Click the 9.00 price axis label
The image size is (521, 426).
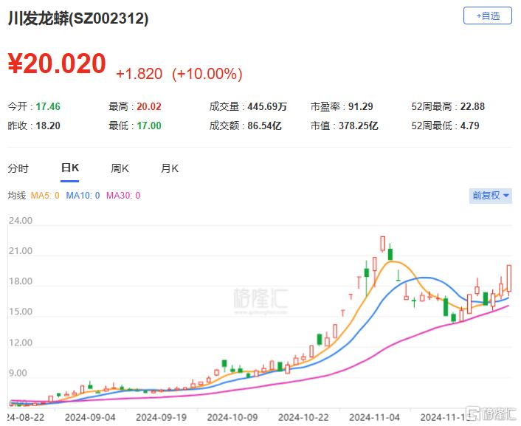18,373
